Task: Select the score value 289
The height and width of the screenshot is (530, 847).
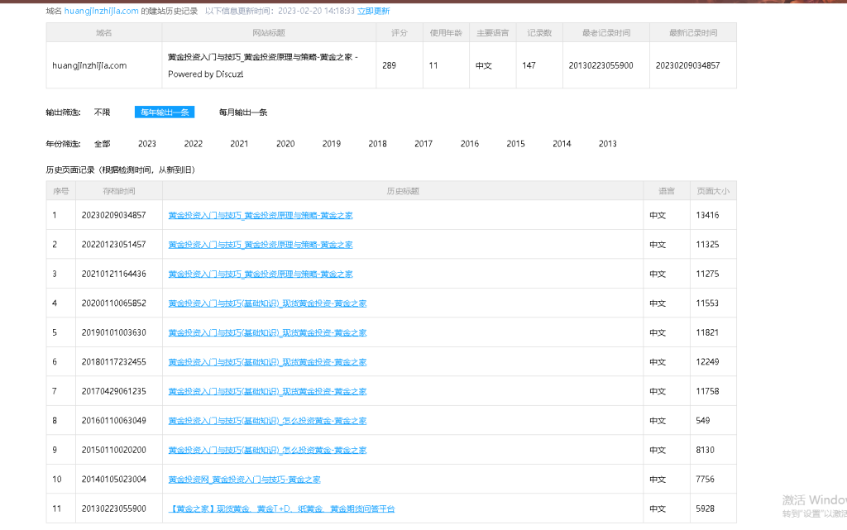Action: click(389, 65)
